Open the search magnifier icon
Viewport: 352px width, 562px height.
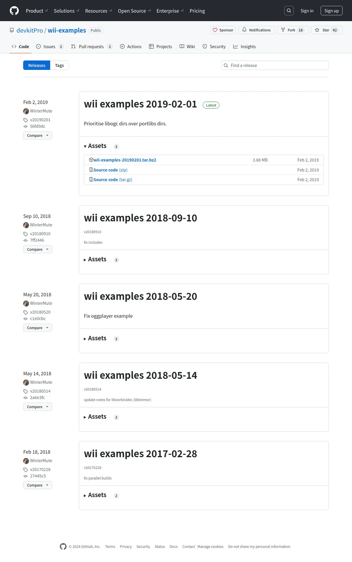[x=289, y=11]
